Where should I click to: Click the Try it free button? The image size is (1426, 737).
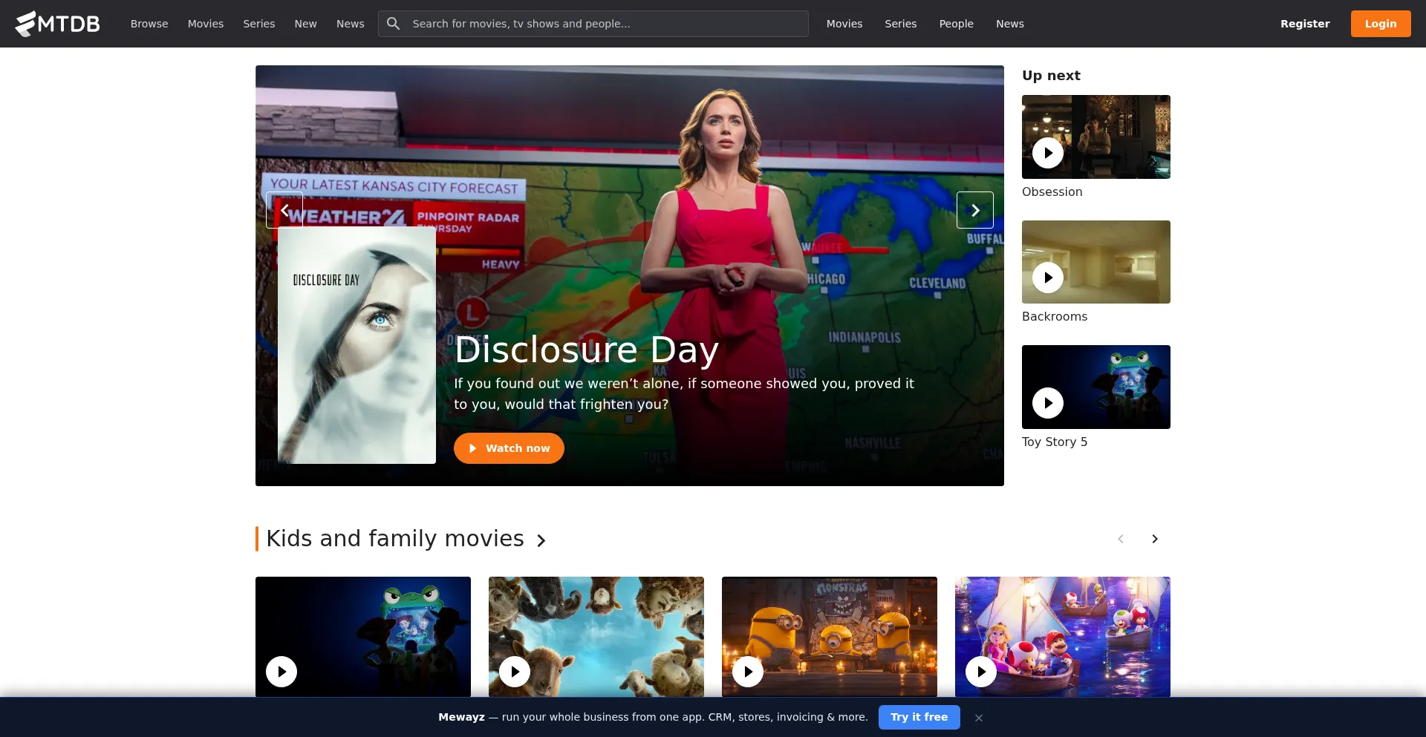[x=919, y=717]
